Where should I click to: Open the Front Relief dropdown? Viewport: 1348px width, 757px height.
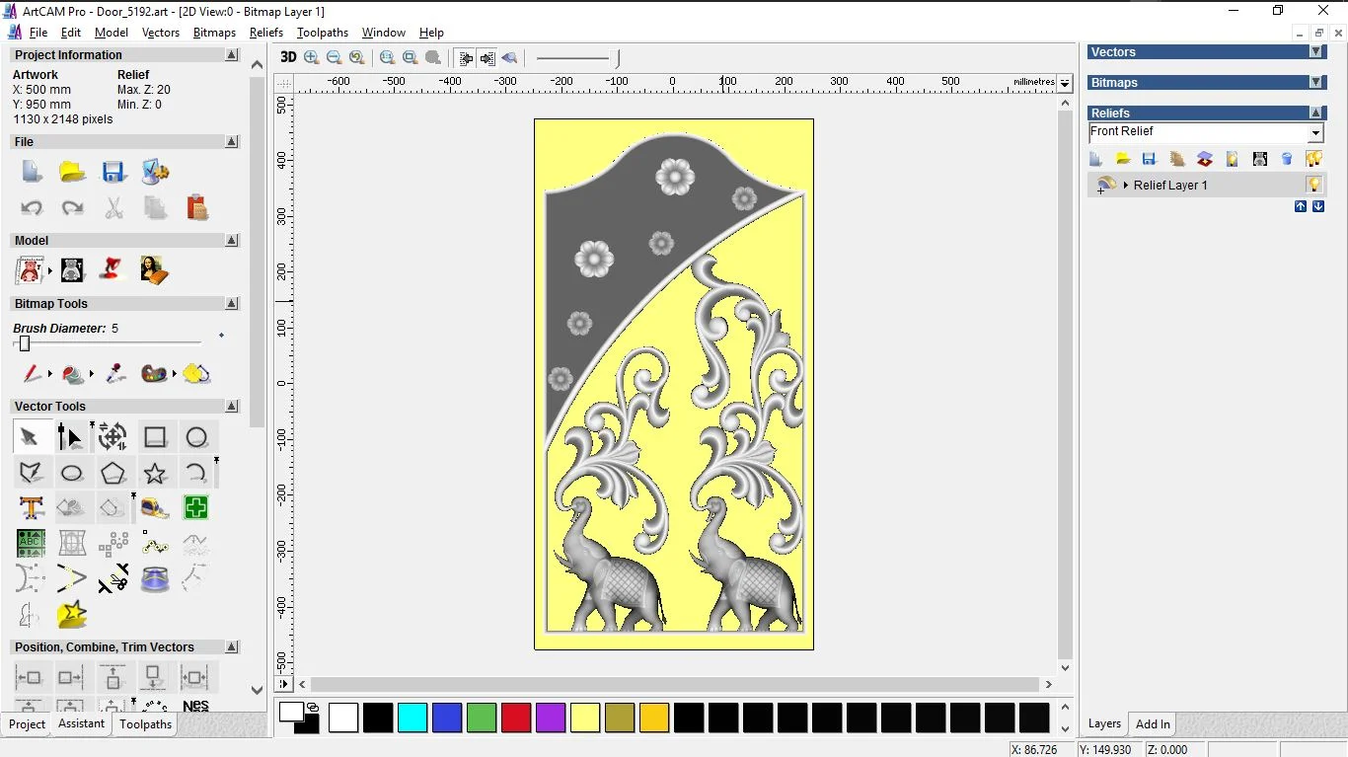1315,133
